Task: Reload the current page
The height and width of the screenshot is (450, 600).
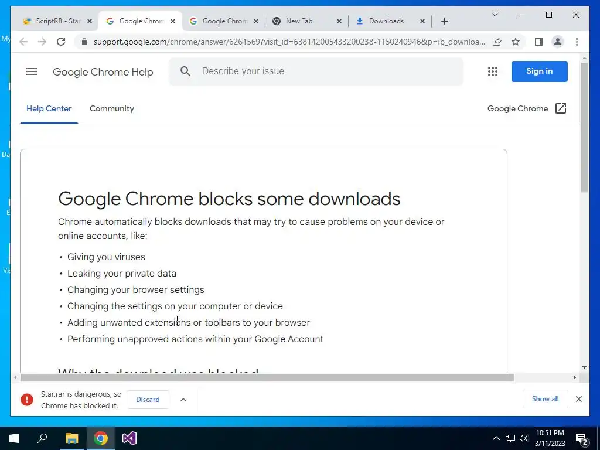Action: [61, 42]
